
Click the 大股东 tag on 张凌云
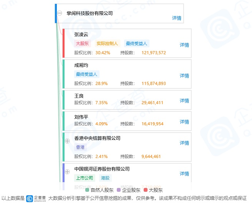pyautogui.click(x=83, y=43)
